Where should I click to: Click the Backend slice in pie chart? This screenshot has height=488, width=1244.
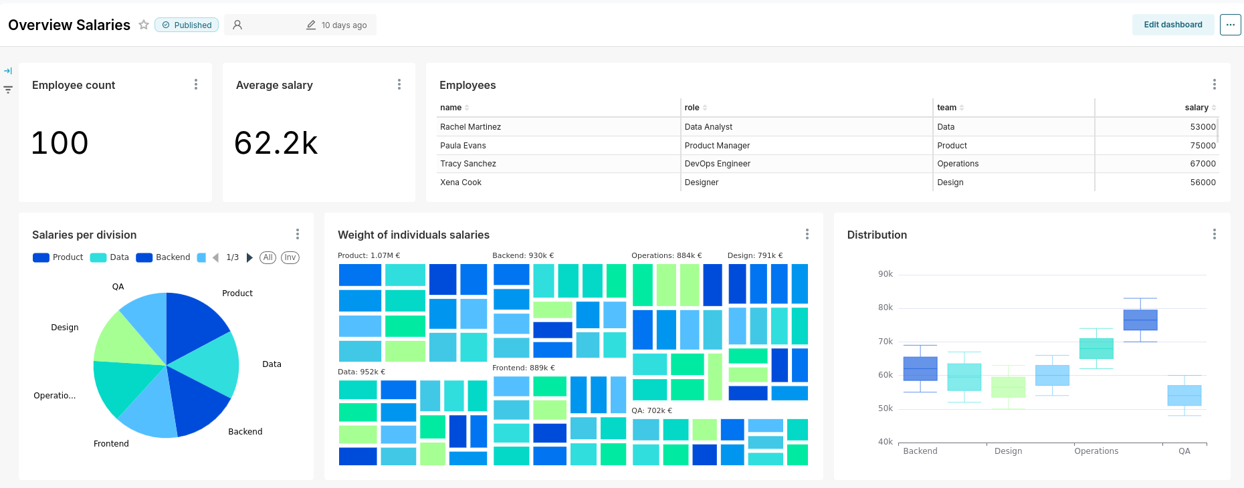[x=199, y=401]
